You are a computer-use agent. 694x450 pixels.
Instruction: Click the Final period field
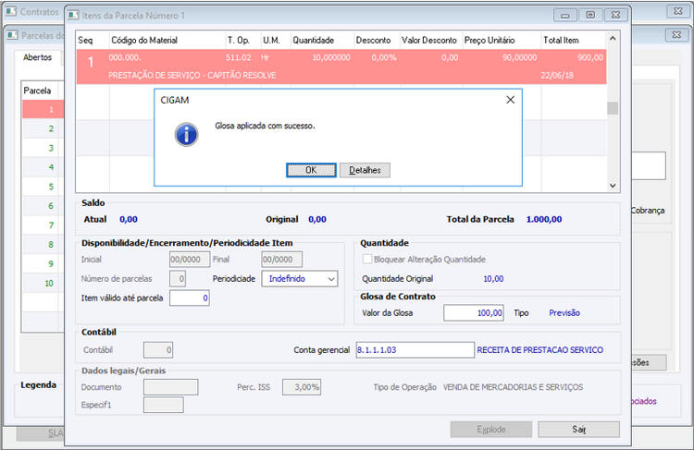click(281, 260)
